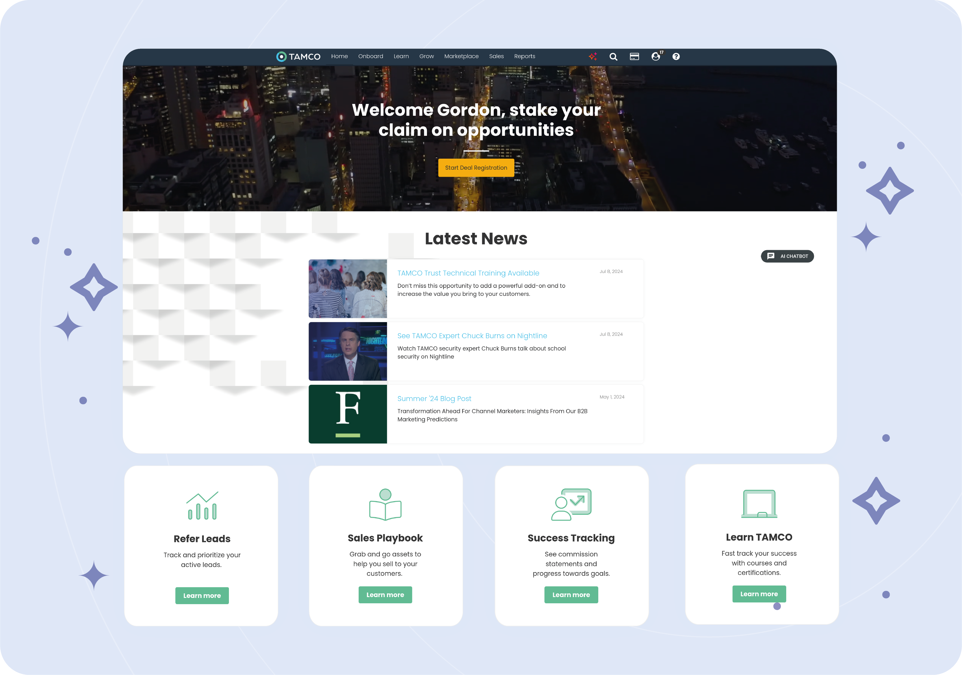Click "Don't miss this opportunity" description text
962x675 pixels.
point(481,290)
